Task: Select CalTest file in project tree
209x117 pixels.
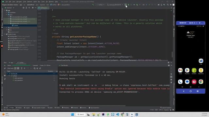Action: tap(16, 25)
